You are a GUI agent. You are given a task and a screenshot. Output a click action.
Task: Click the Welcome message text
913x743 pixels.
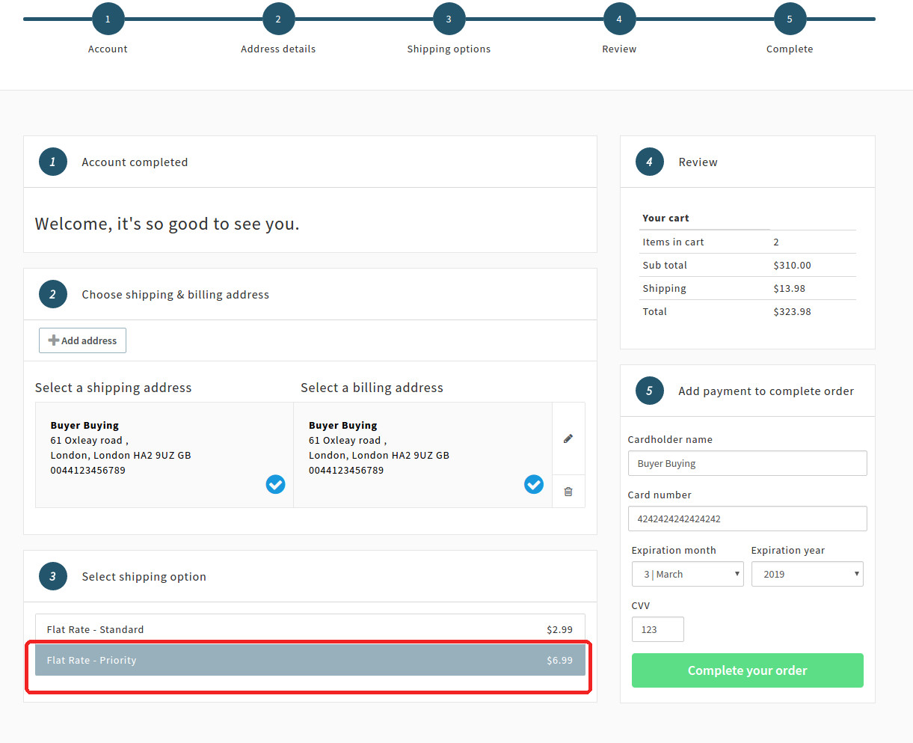[167, 224]
